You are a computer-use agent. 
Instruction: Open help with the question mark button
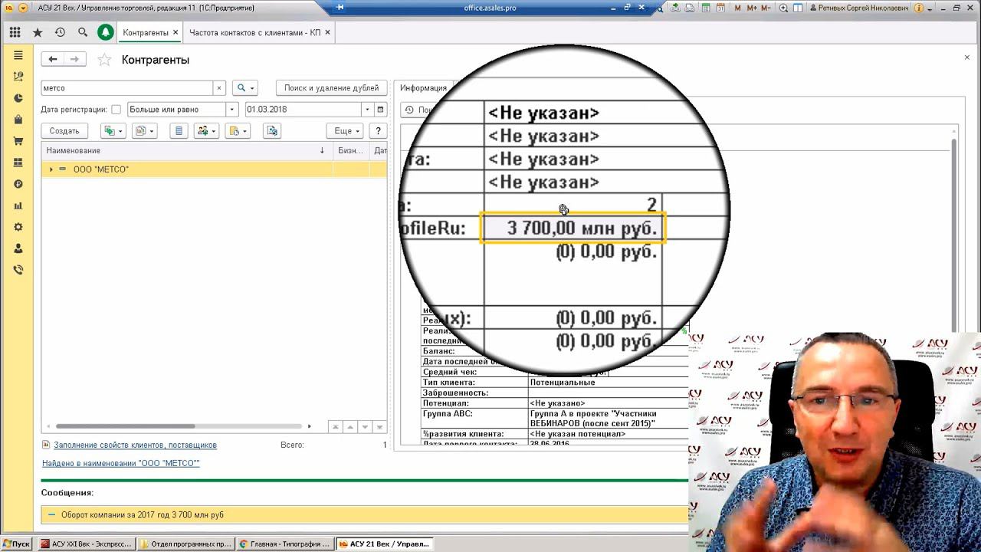(x=378, y=131)
